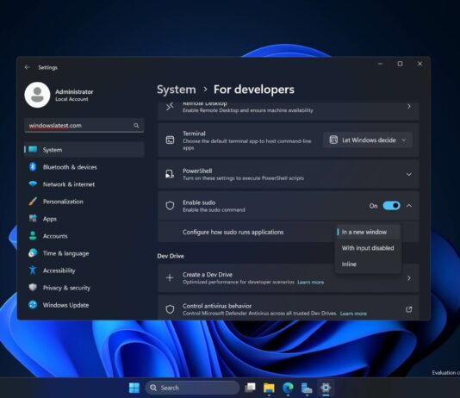
Task: Open Bluetooth & devices settings
Action: pyautogui.click(x=84, y=167)
